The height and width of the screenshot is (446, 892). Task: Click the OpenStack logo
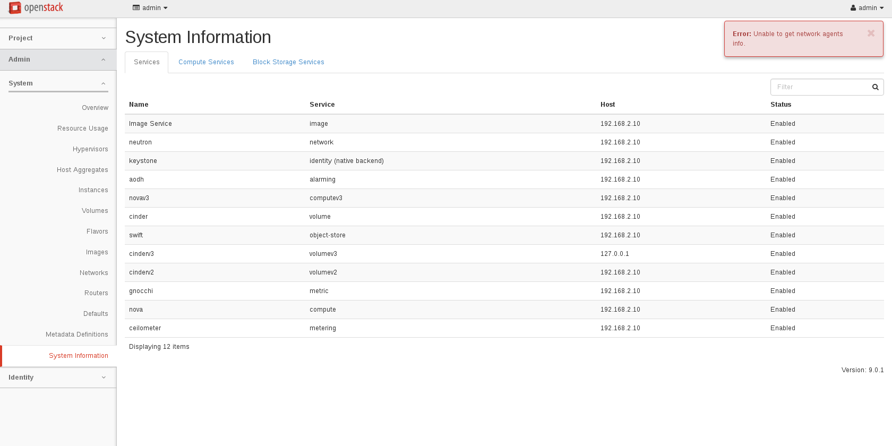pyautogui.click(x=36, y=8)
